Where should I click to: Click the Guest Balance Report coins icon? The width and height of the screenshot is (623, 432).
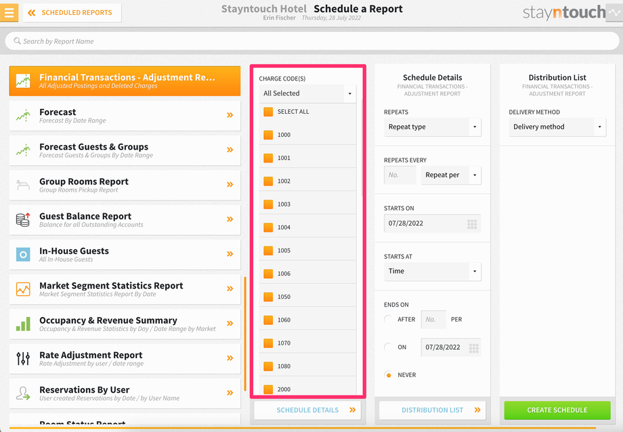tap(23, 219)
